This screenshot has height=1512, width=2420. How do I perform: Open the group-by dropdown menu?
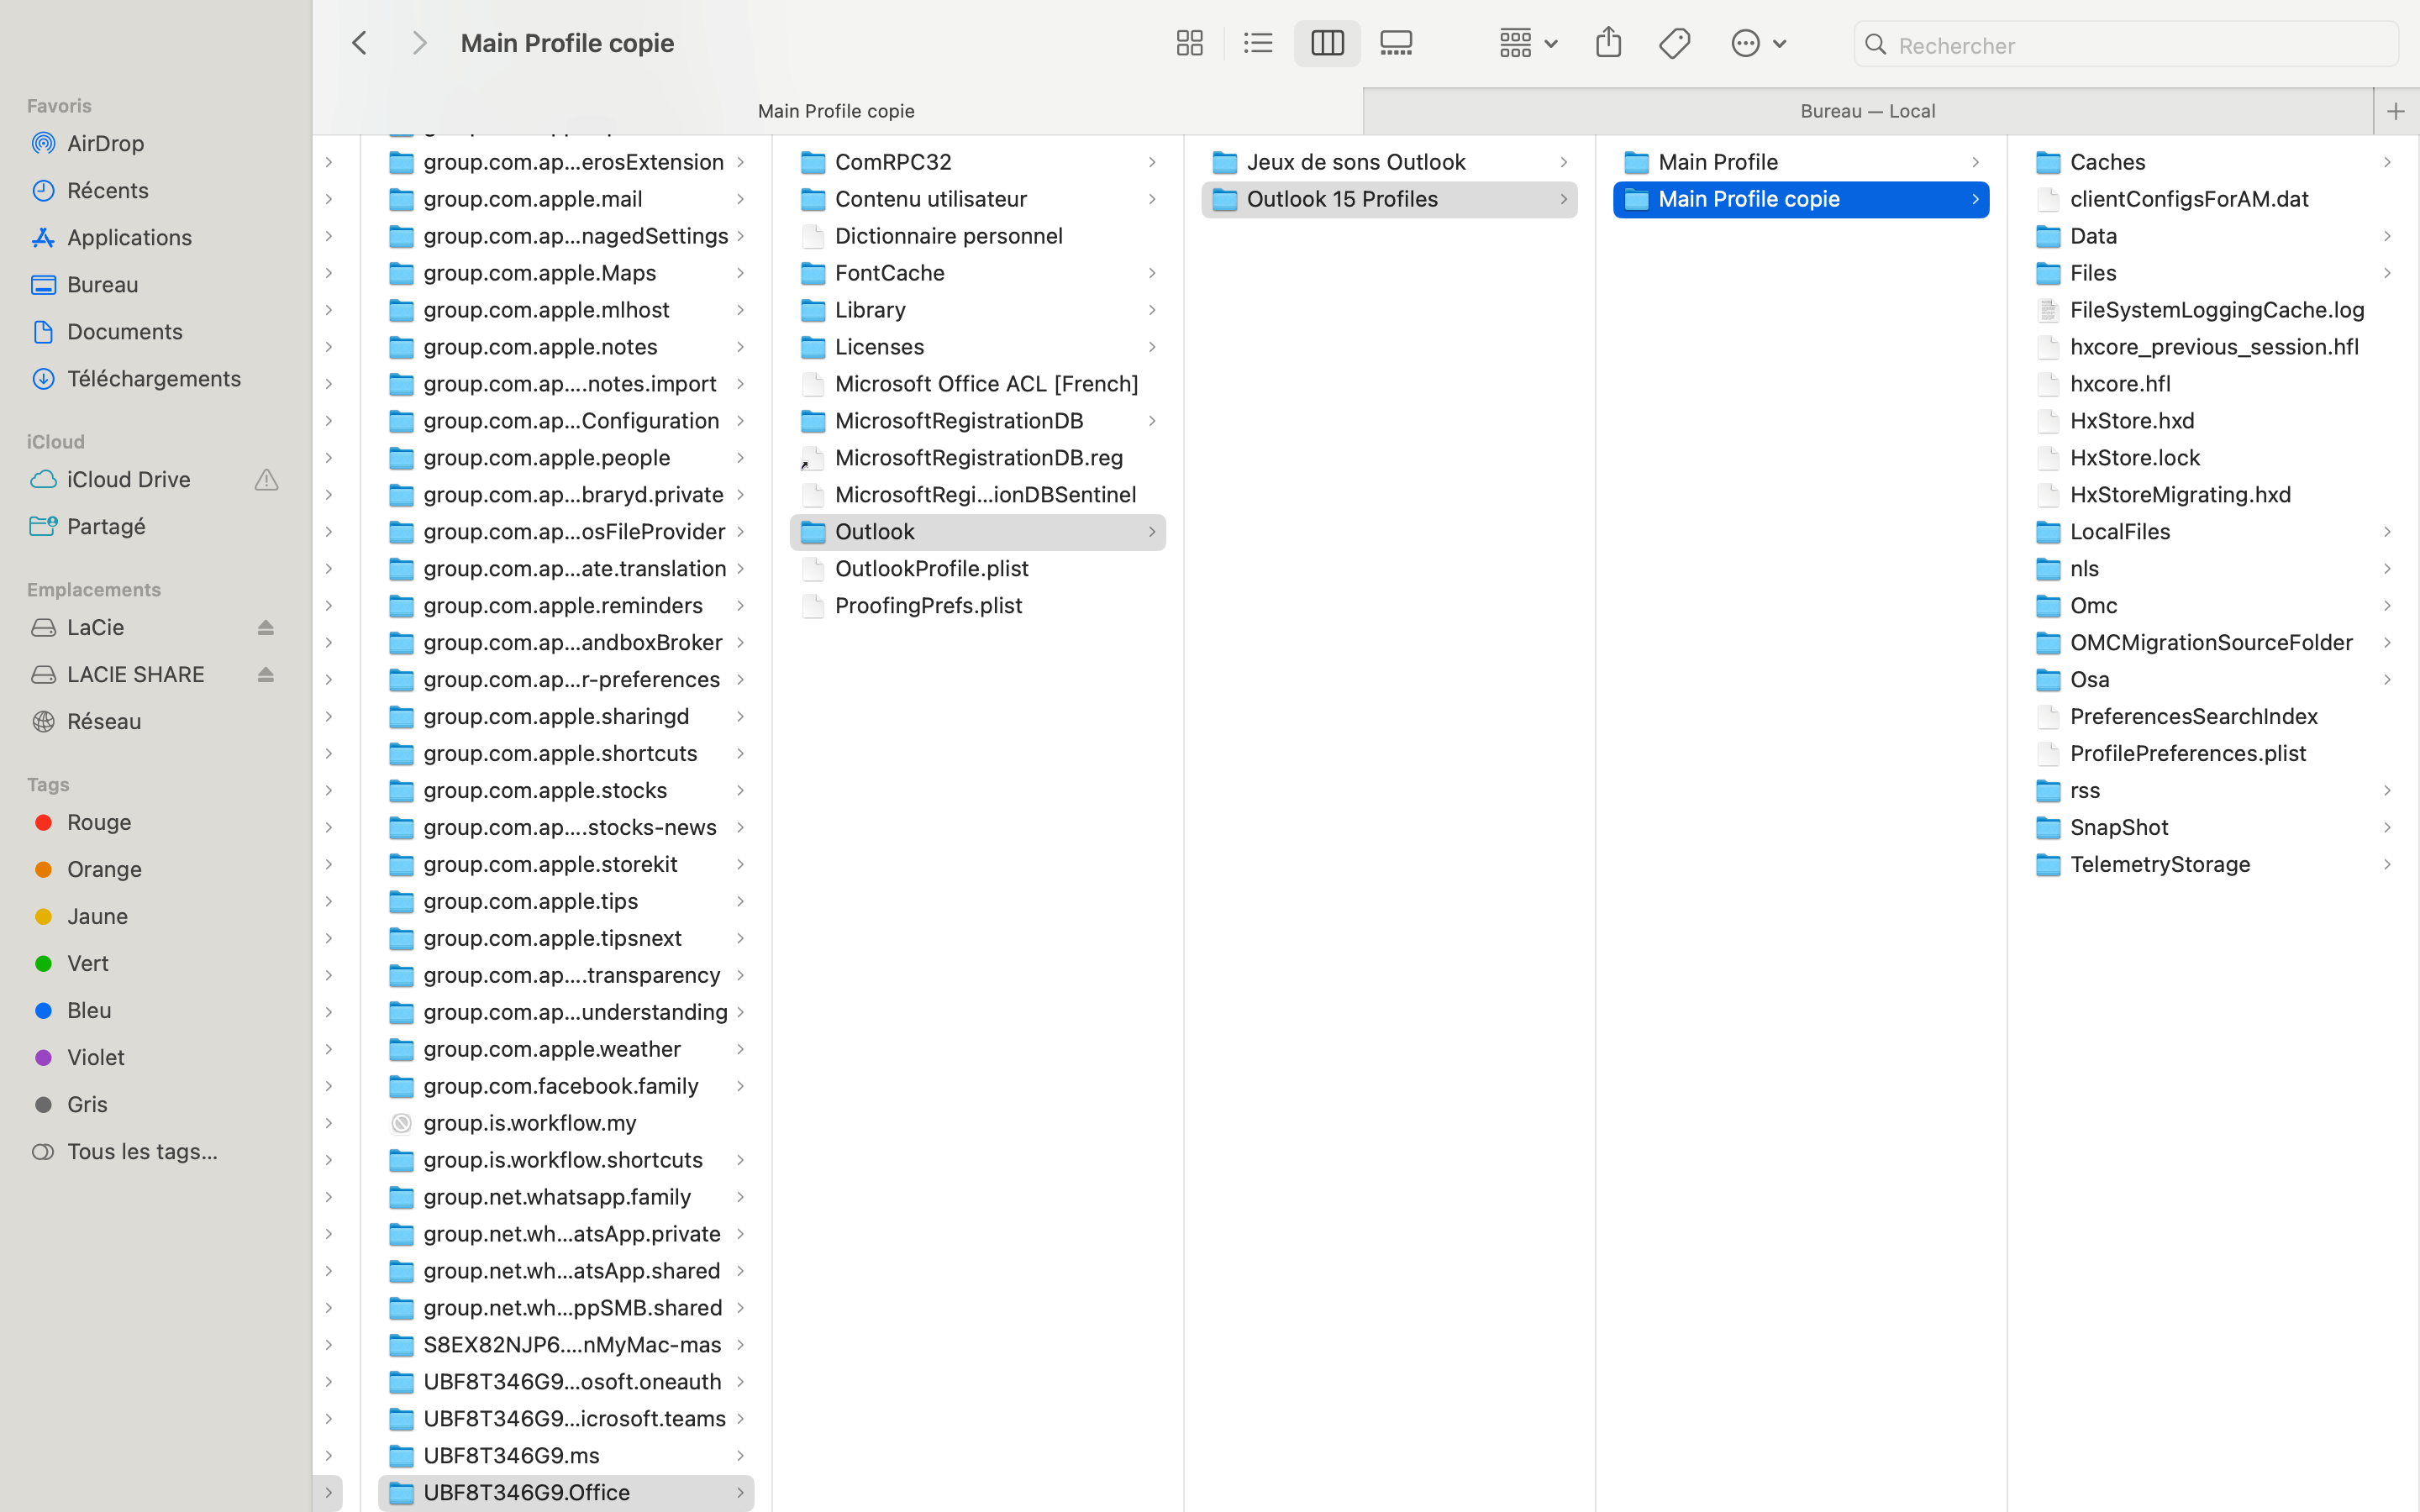tap(1527, 43)
